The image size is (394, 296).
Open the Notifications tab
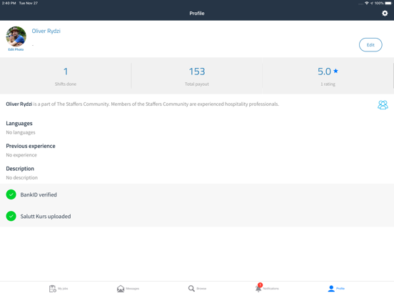pyautogui.click(x=267, y=288)
